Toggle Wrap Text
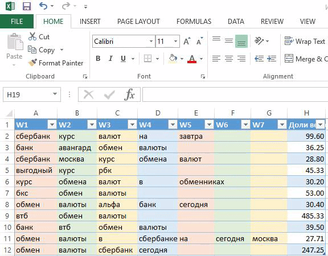The width and height of the screenshot is (328, 256). pos(305,41)
